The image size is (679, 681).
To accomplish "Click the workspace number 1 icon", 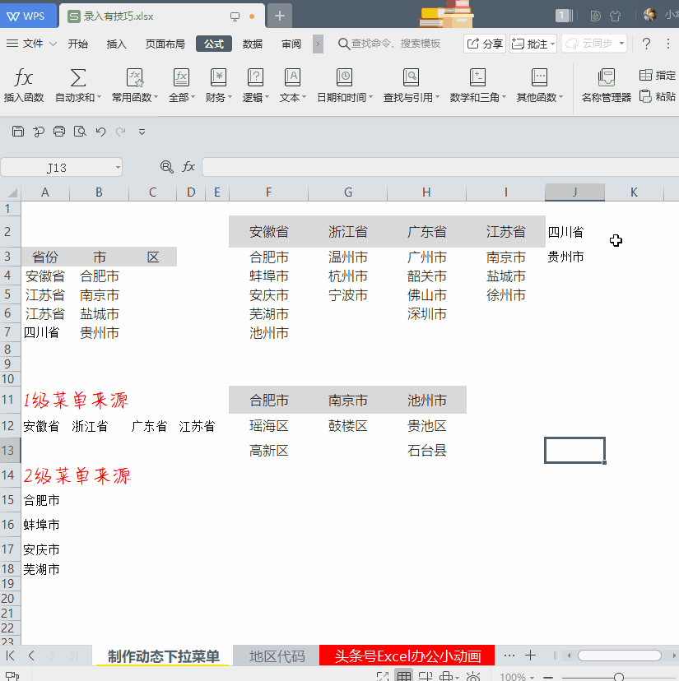I will (x=564, y=16).
